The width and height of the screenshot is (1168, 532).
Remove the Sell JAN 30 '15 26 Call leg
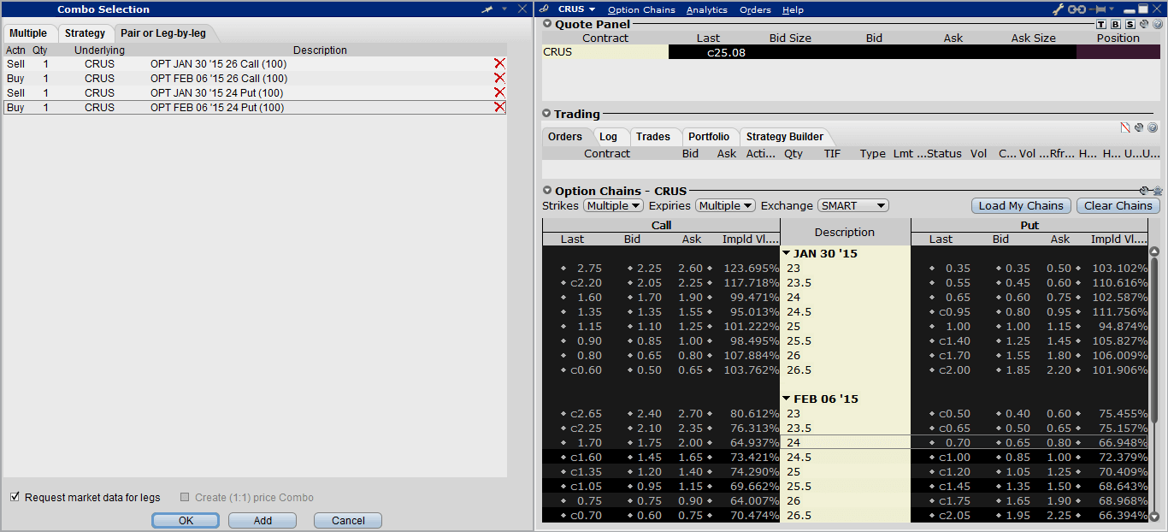pyautogui.click(x=499, y=63)
